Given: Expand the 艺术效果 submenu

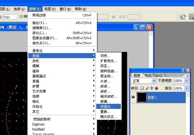Looking at the screenshot, I should [62, 91].
